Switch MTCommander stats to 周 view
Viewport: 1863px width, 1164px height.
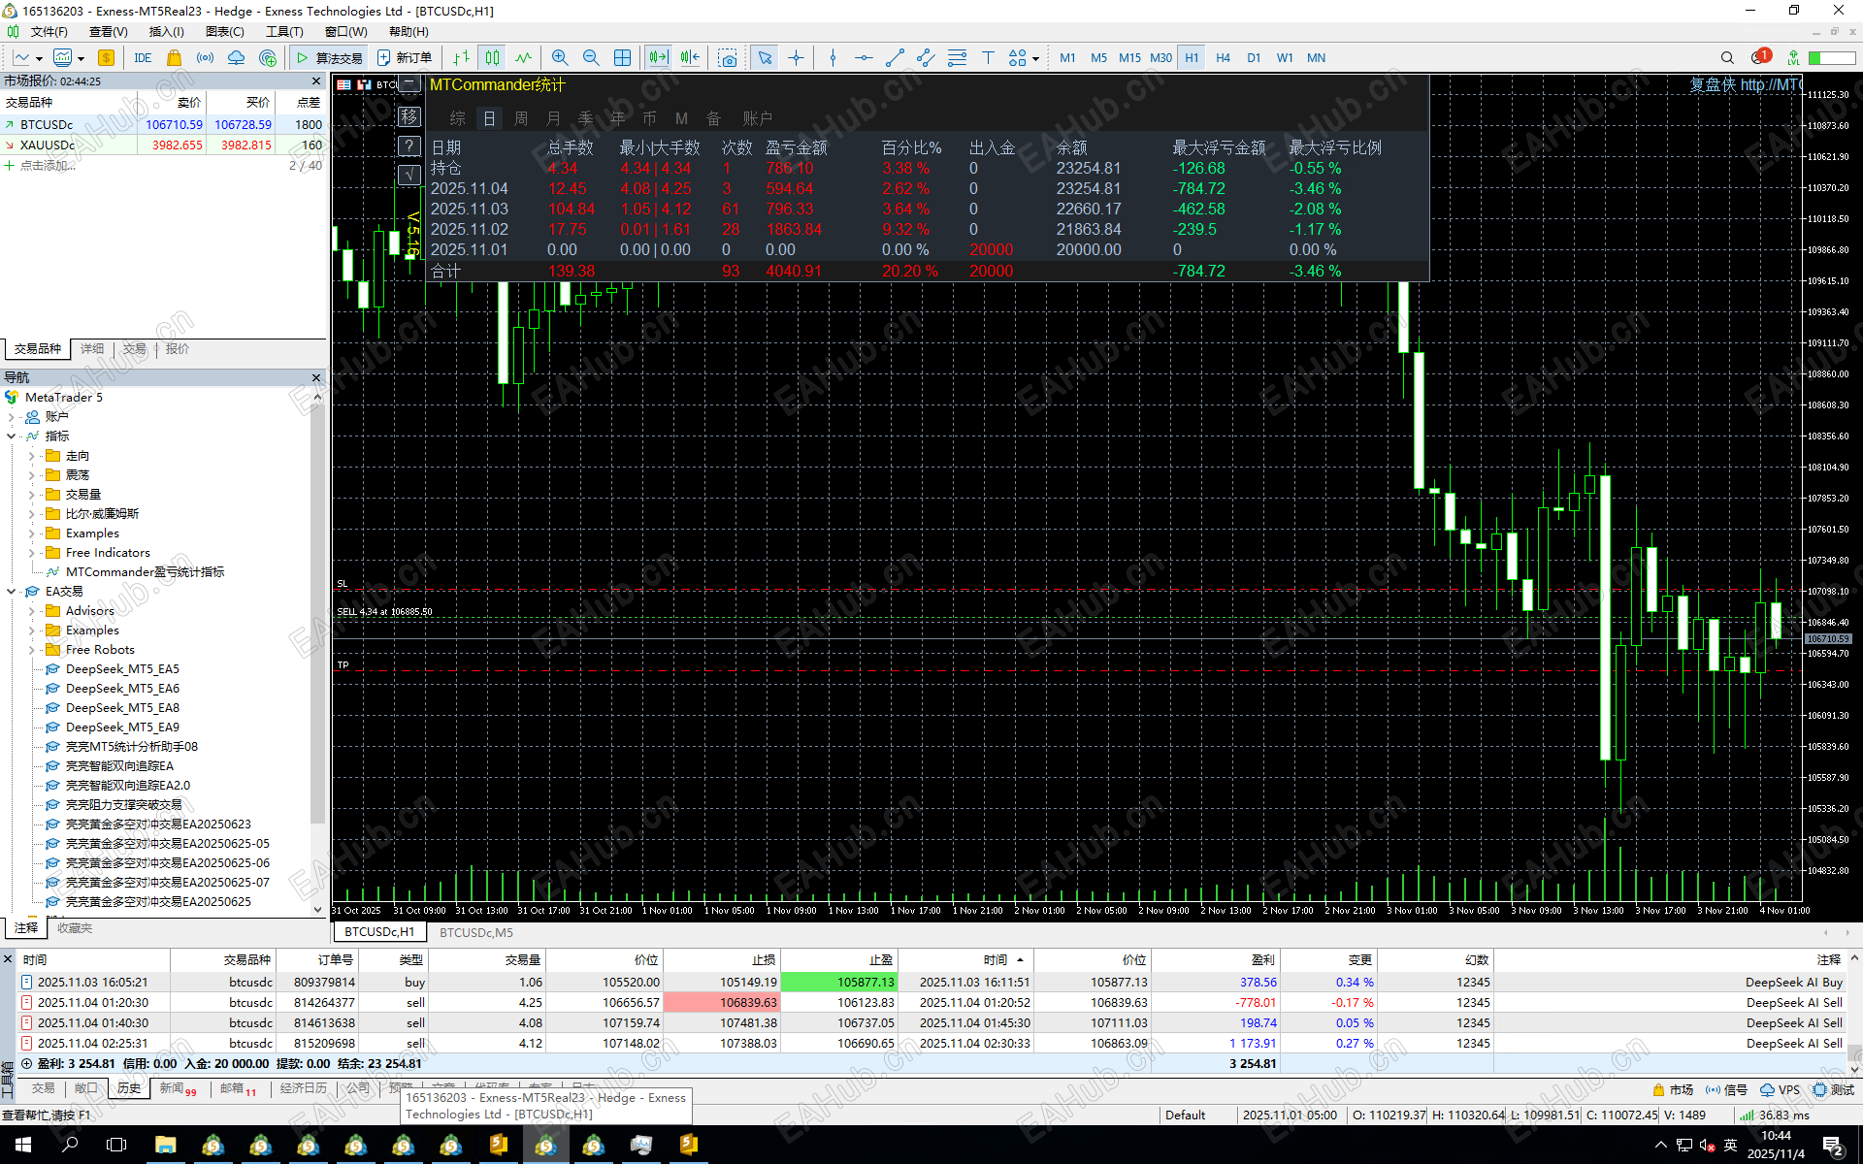pos(521,118)
